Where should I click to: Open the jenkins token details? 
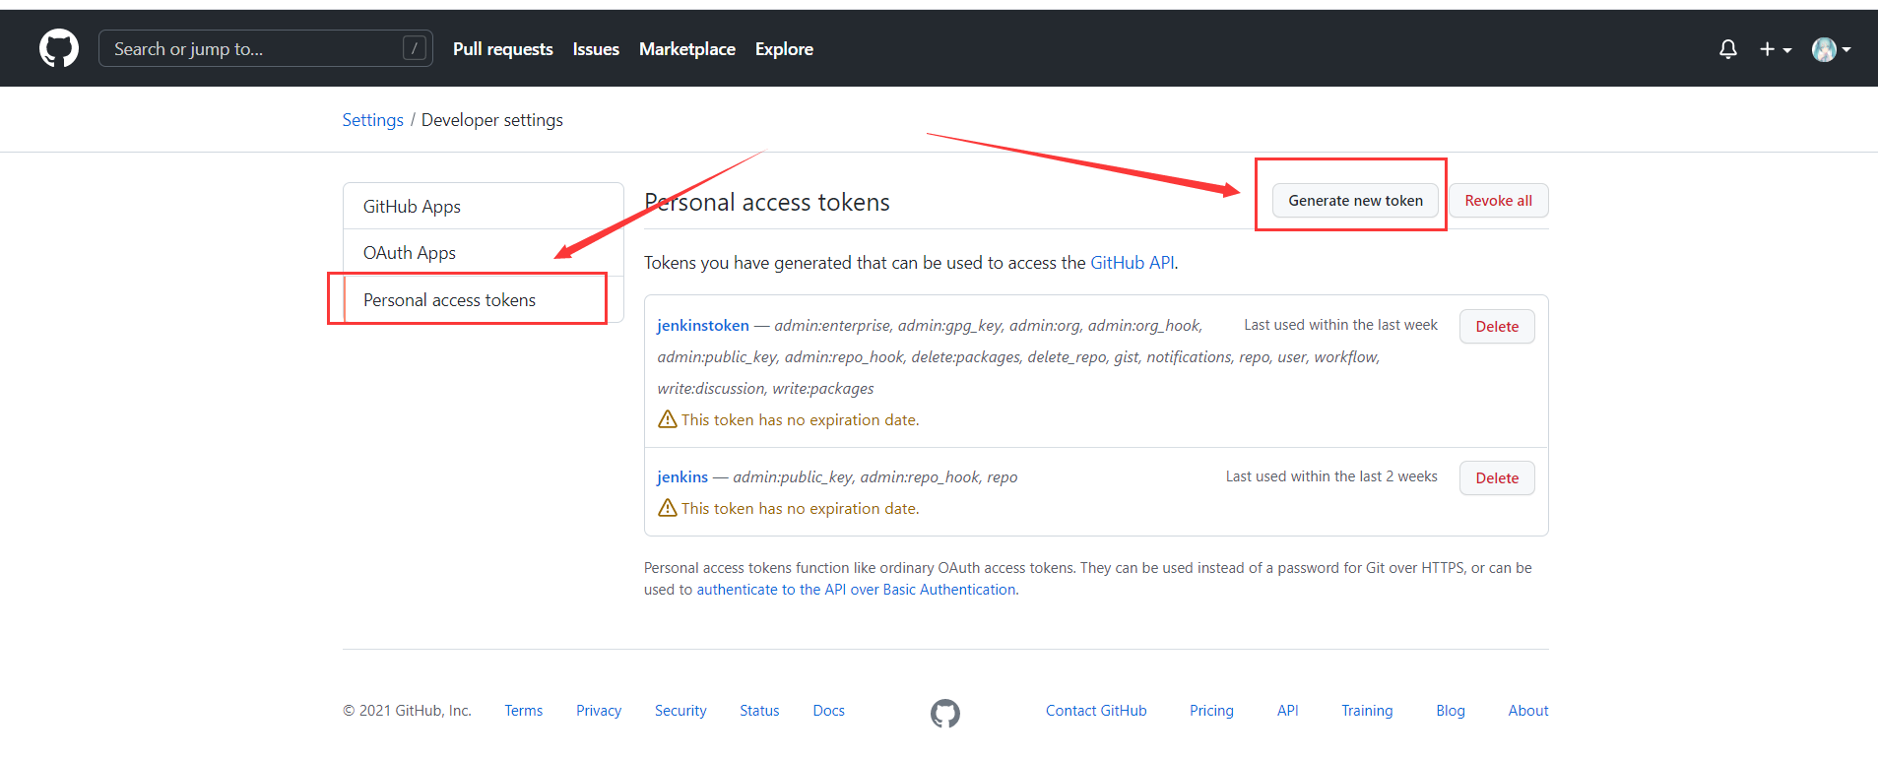pos(682,476)
